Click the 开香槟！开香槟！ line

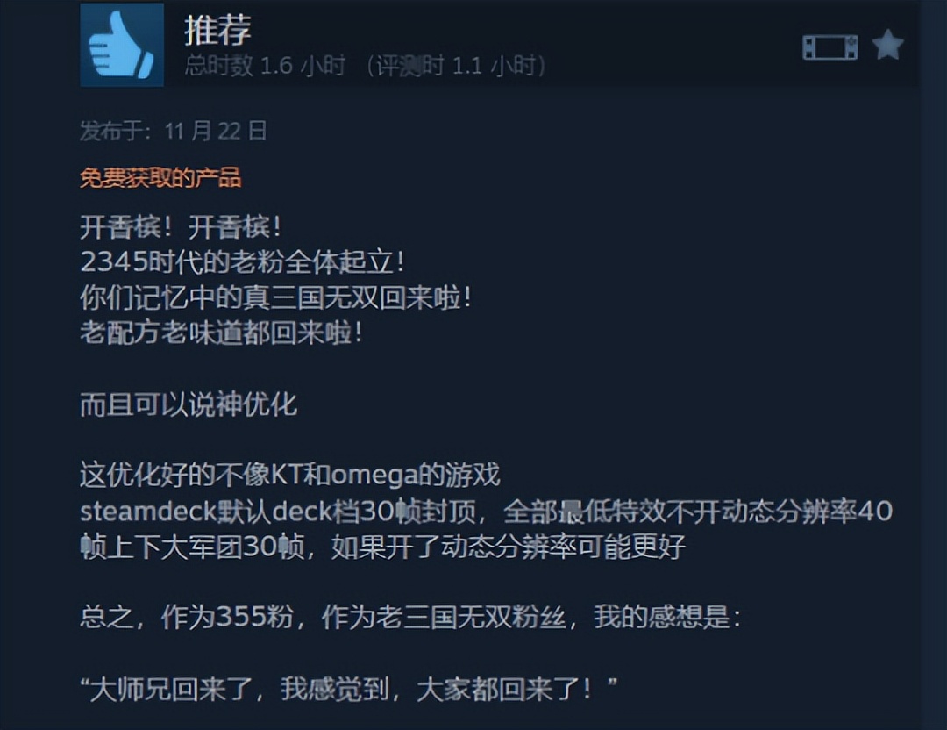click(x=181, y=227)
